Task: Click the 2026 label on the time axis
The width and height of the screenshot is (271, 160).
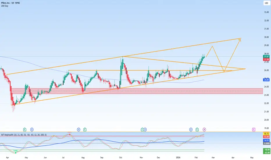Action: coord(178,158)
